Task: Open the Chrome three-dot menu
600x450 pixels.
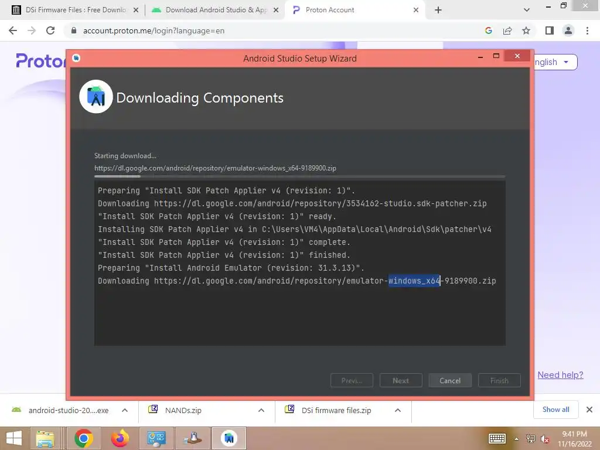Action: [x=587, y=30]
